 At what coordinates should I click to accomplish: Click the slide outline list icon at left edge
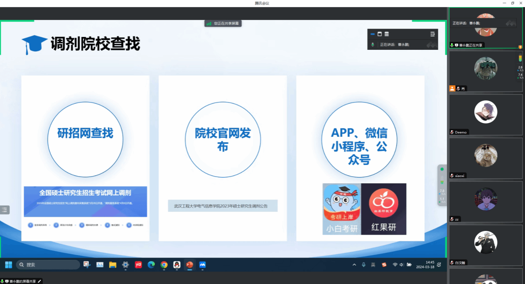pos(5,210)
